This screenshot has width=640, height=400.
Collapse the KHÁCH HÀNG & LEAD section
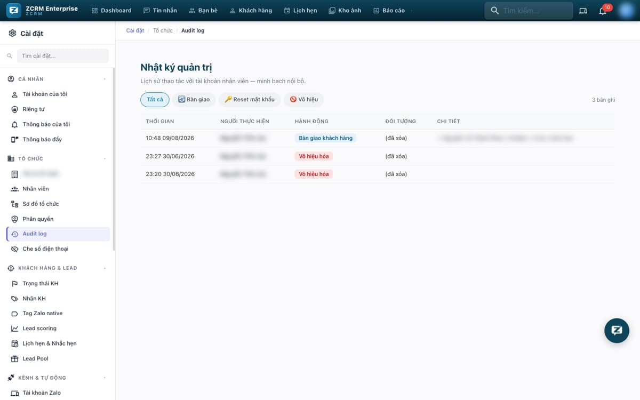tap(105, 268)
